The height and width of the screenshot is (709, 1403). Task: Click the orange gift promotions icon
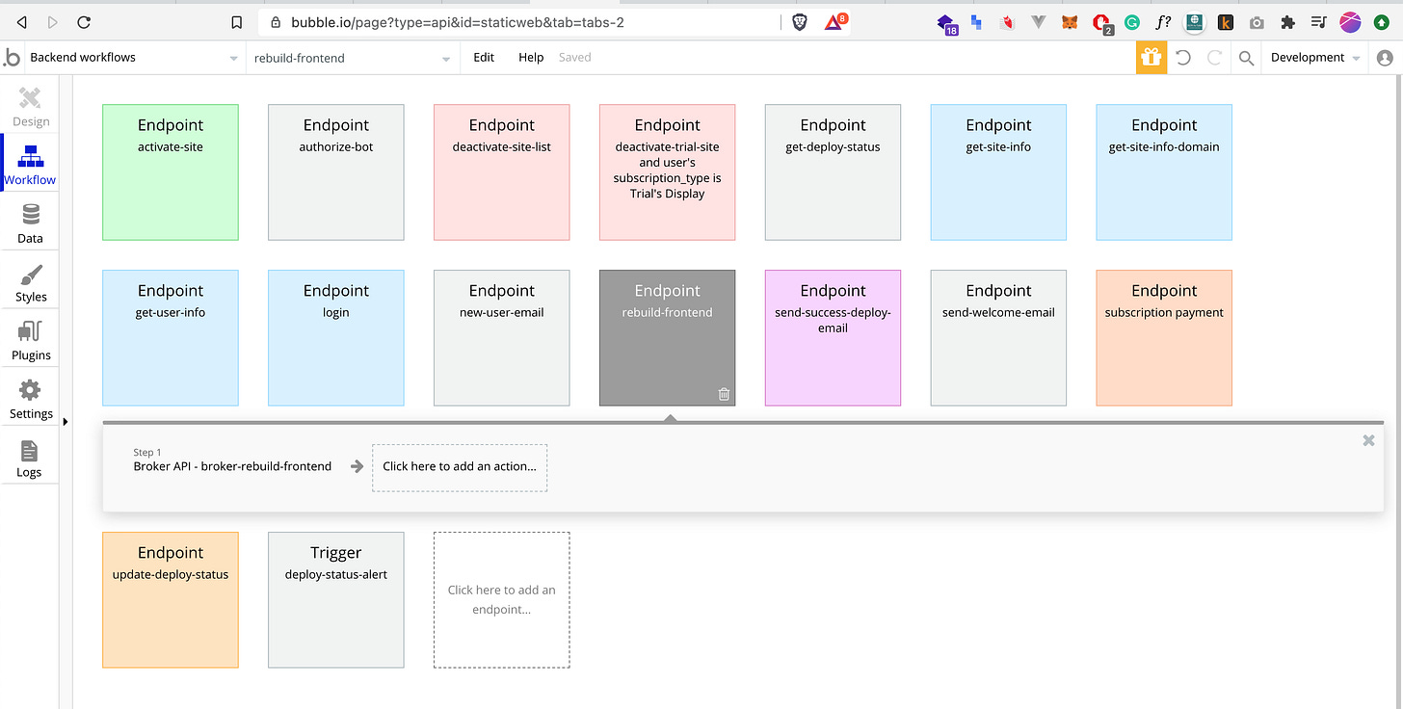(1151, 57)
